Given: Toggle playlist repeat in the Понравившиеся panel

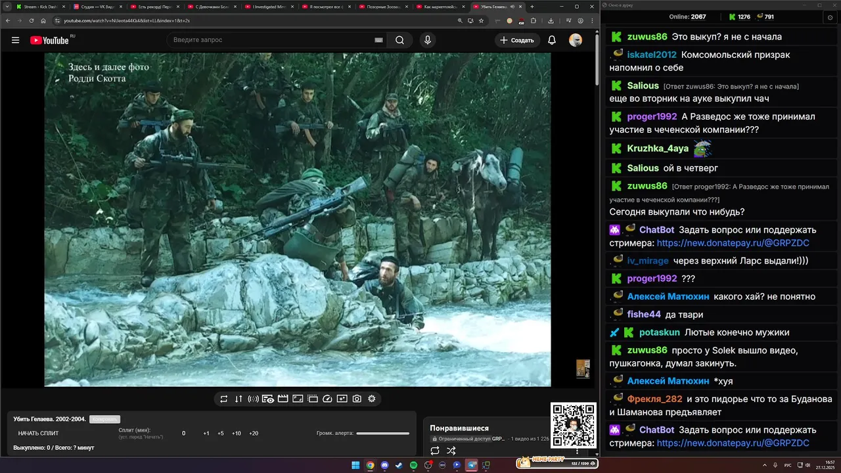Looking at the screenshot, I should [435, 451].
